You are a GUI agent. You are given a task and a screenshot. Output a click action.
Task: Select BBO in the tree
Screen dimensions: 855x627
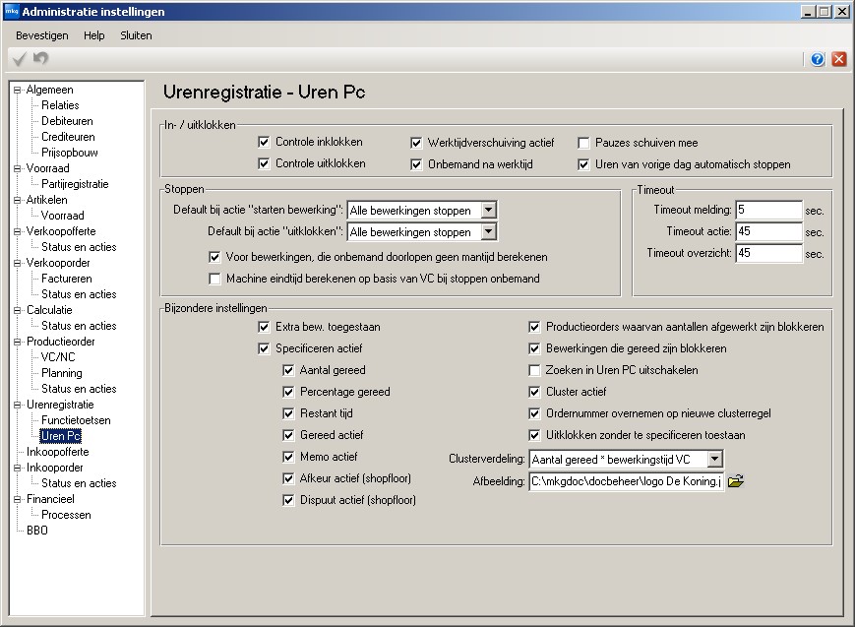point(37,531)
